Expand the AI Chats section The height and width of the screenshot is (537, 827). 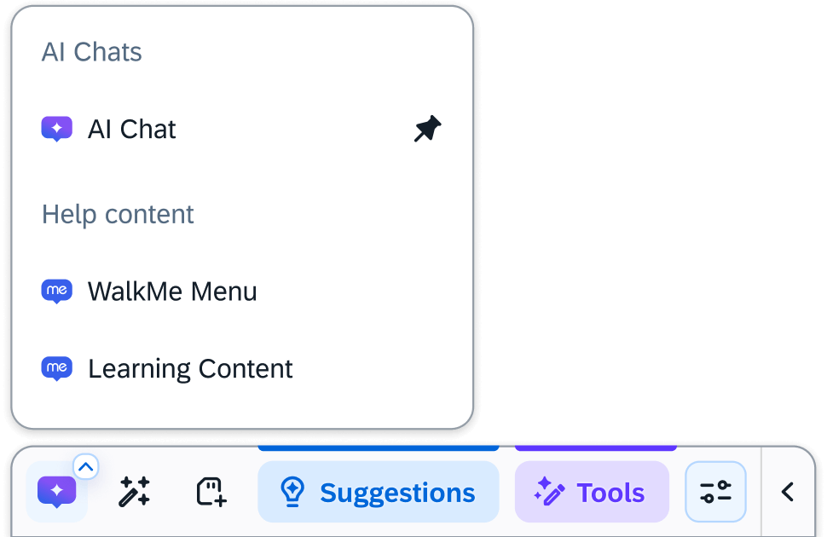(x=91, y=51)
